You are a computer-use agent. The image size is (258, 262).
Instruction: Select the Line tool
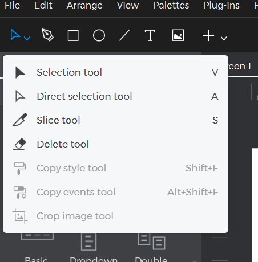(x=124, y=35)
